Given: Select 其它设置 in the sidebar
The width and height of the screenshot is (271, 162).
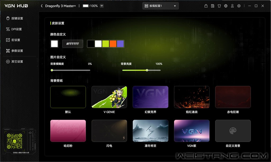Looking at the screenshot, I should pos(17,62).
